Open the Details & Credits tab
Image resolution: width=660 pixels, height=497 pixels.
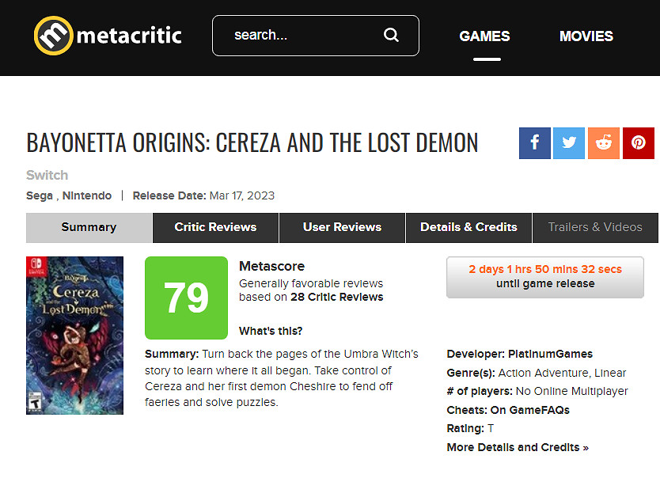click(468, 227)
